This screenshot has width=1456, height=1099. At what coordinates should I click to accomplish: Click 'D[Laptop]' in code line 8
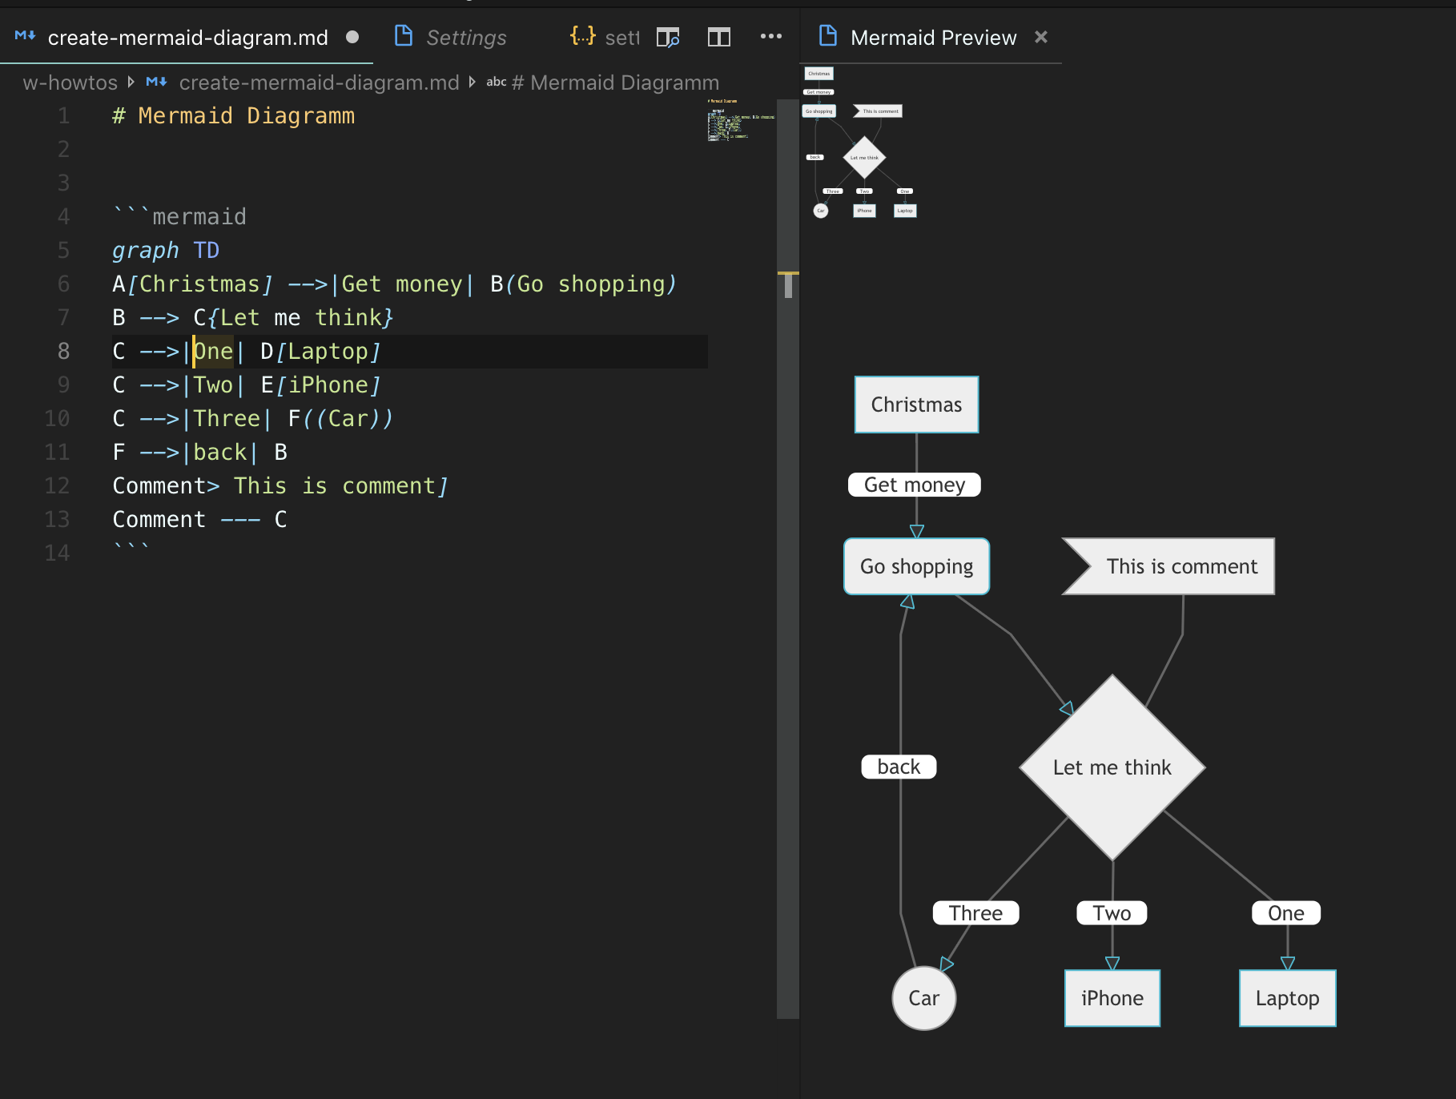[x=320, y=352]
